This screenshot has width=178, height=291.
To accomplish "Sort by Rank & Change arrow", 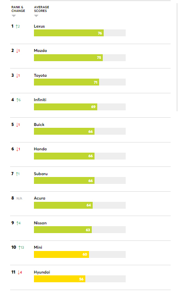I will click(14, 16).
